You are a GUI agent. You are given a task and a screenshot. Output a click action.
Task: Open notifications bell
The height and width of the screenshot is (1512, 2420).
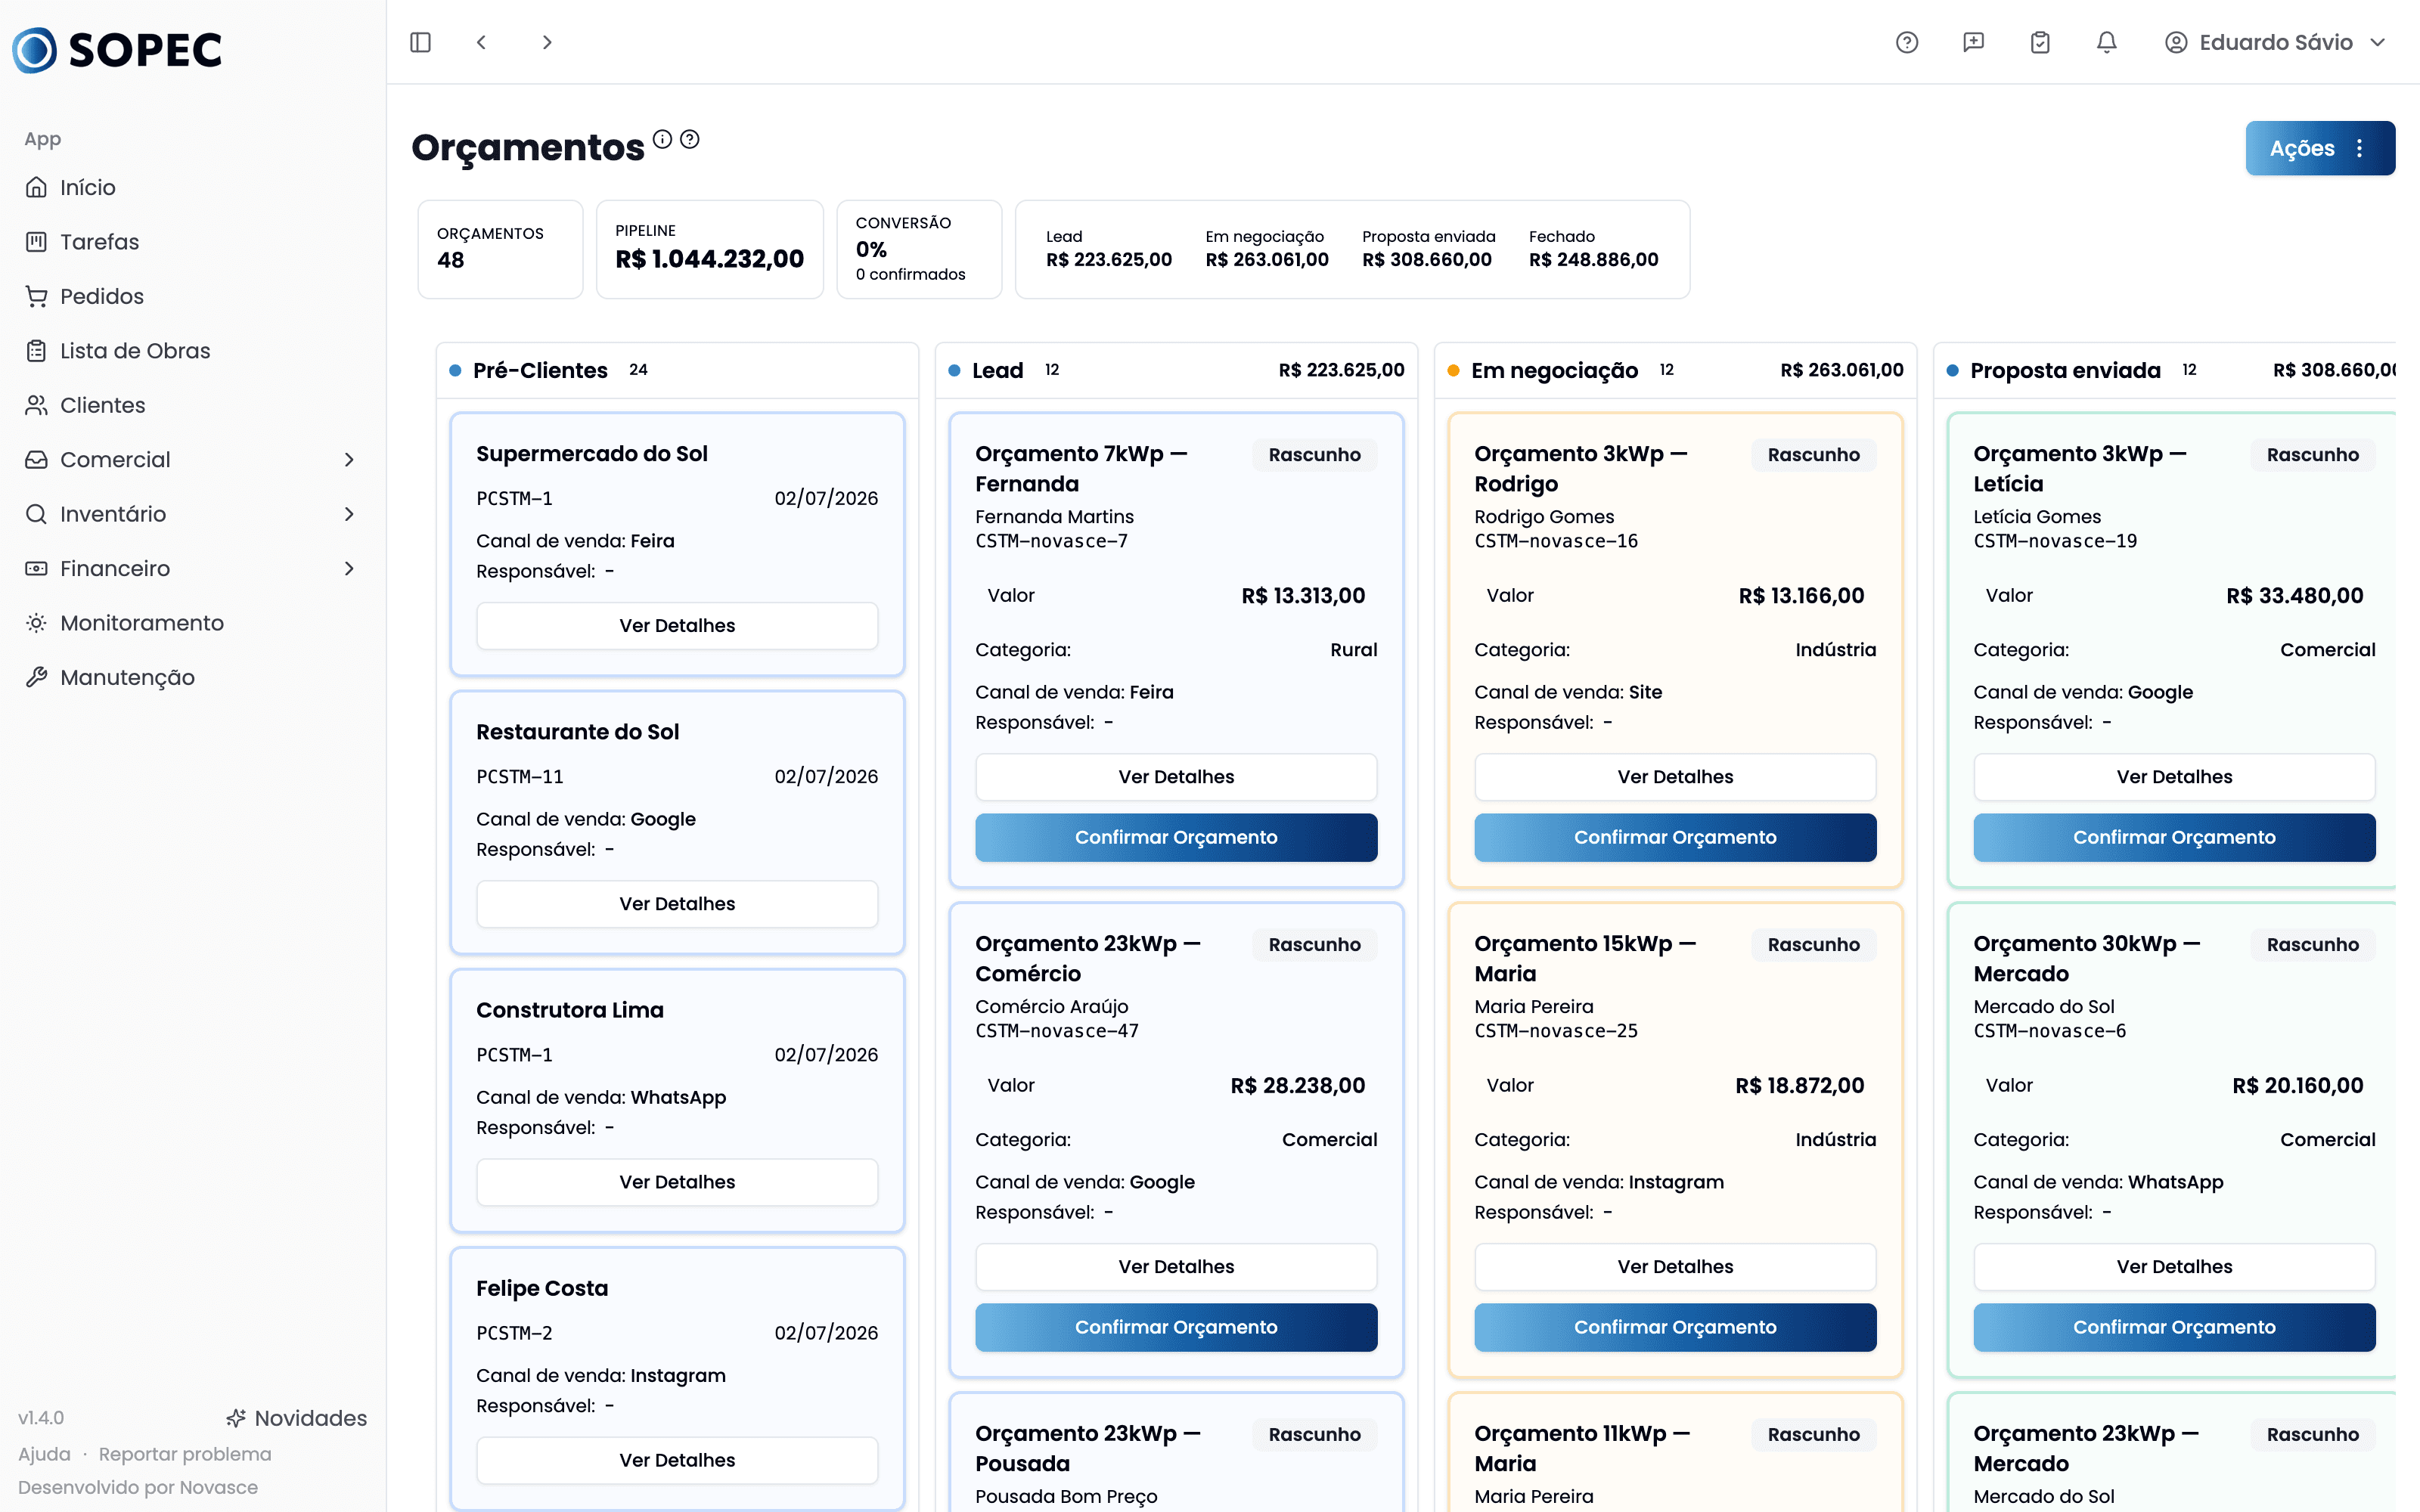pyautogui.click(x=2107, y=42)
